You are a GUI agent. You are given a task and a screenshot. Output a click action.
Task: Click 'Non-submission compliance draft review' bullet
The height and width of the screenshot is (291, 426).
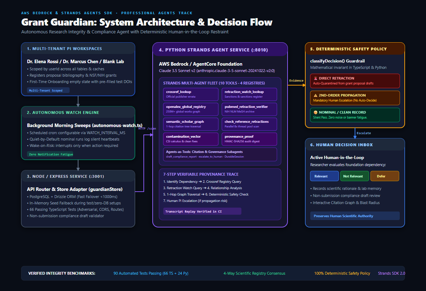(x=344, y=196)
